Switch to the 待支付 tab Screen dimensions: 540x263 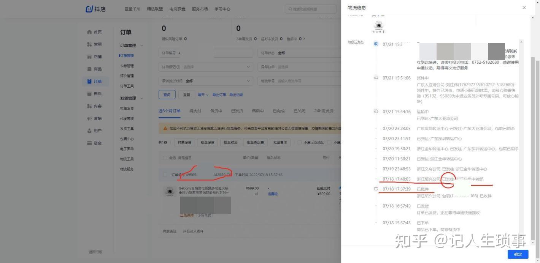tap(195, 111)
